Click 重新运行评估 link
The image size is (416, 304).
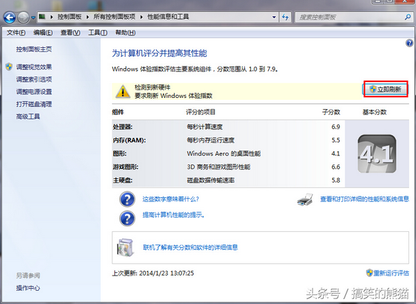(391, 273)
